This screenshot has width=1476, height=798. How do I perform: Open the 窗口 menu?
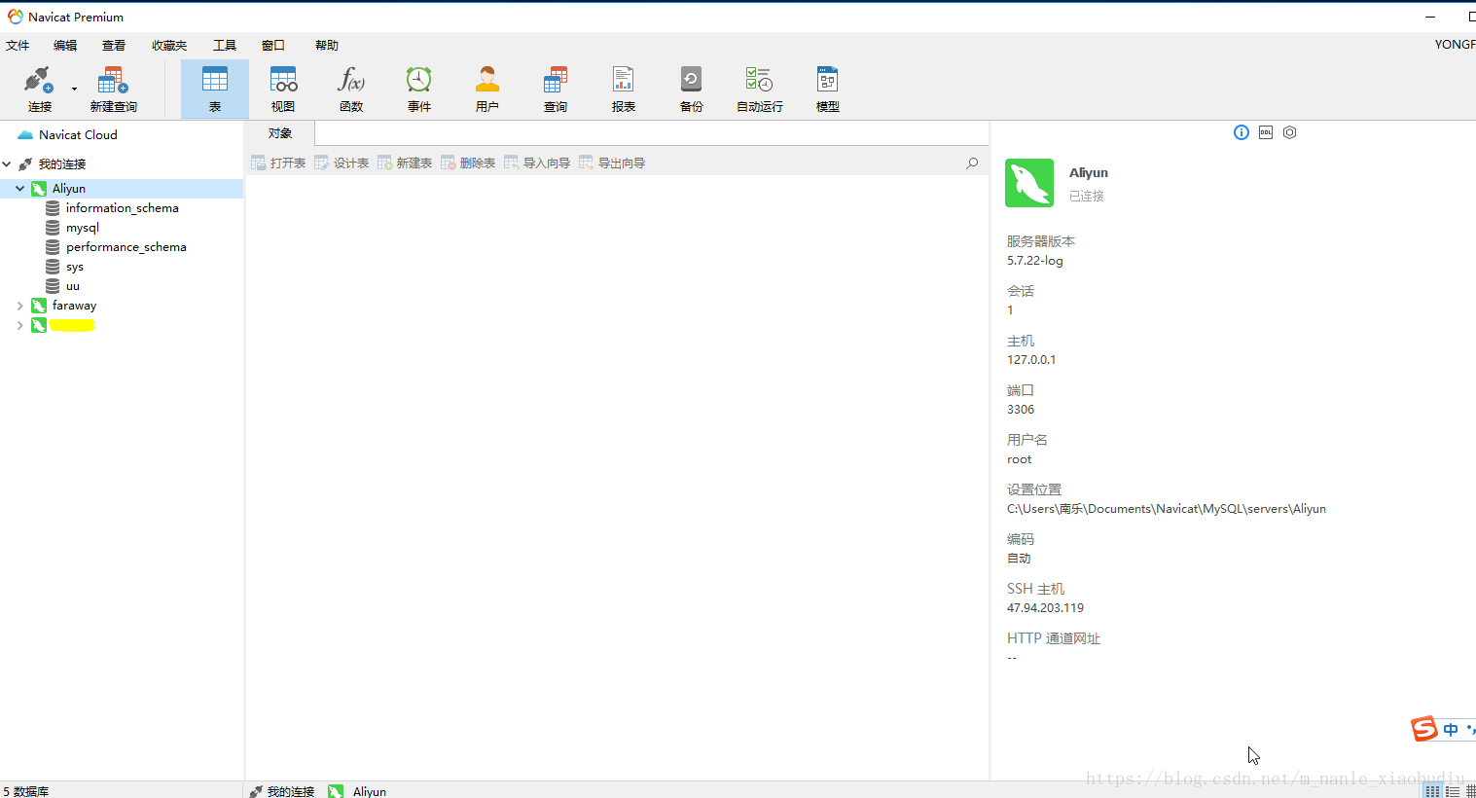(273, 45)
